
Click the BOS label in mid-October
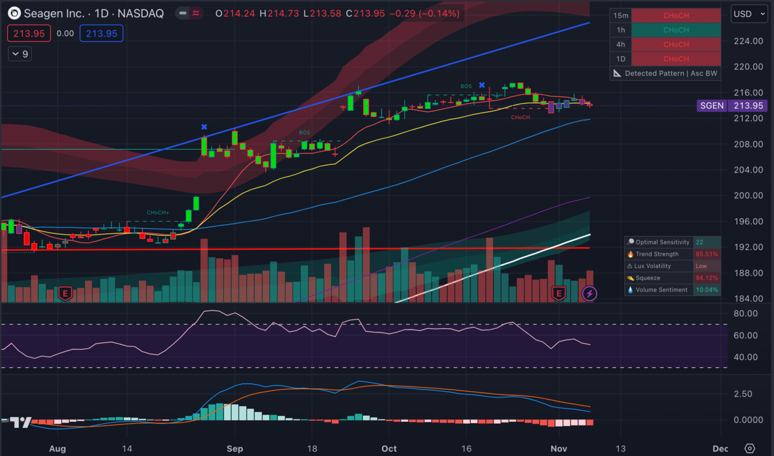pos(466,86)
